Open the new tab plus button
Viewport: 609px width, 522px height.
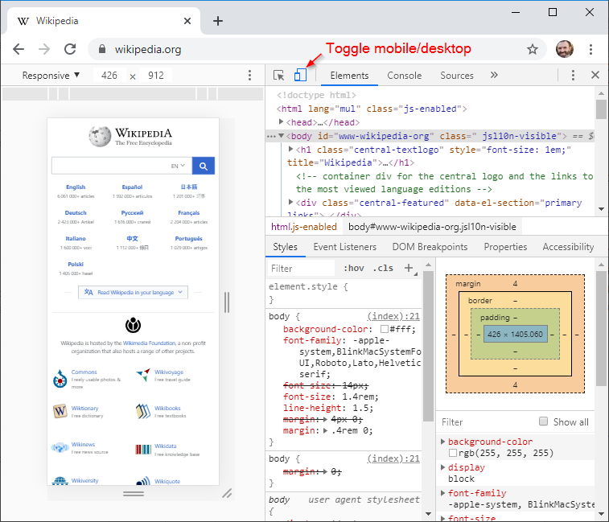(x=218, y=21)
